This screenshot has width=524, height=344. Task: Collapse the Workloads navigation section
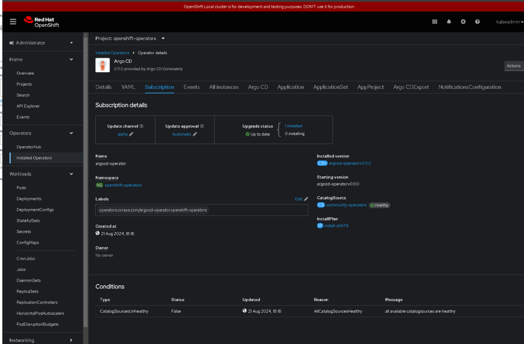[41, 174]
